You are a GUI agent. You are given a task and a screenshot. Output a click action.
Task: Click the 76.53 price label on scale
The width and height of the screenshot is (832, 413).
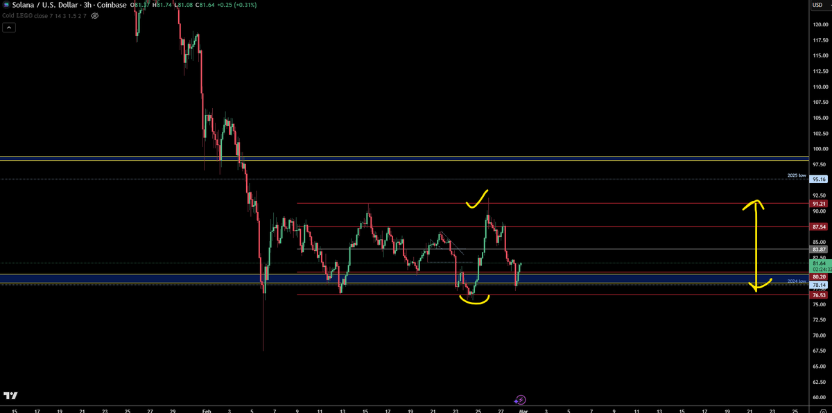click(x=818, y=295)
